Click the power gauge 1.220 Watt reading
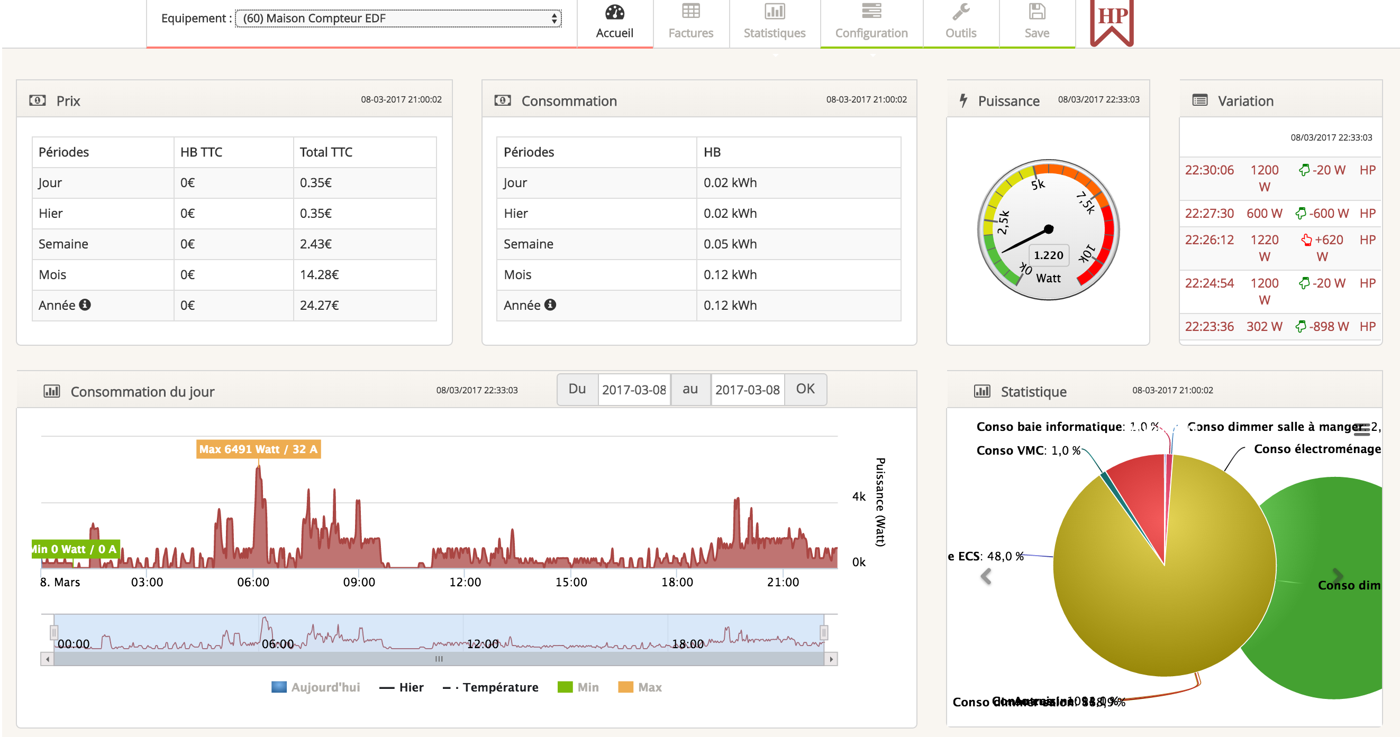The width and height of the screenshot is (1400, 737). pyautogui.click(x=1048, y=255)
